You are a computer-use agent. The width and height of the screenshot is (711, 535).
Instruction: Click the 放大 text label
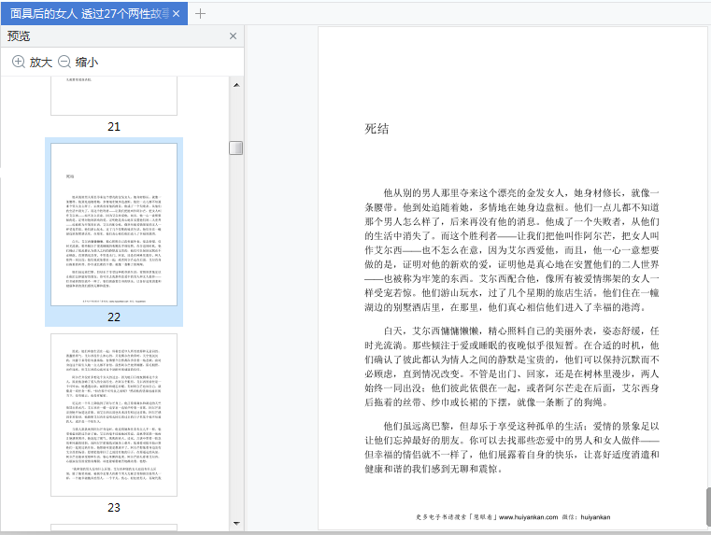click(x=41, y=62)
